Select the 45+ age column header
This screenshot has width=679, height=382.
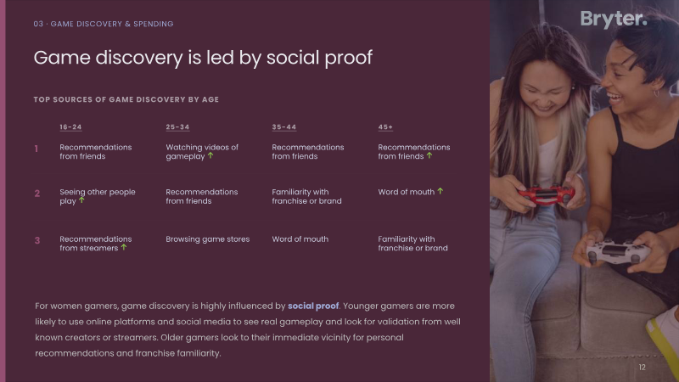pos(385,126)
